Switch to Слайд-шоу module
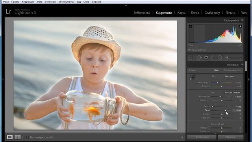252x142 pixels. [212, 13]
